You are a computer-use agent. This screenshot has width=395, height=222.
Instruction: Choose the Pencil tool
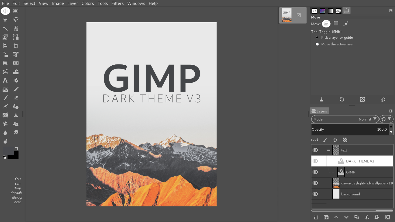[16, 89]
